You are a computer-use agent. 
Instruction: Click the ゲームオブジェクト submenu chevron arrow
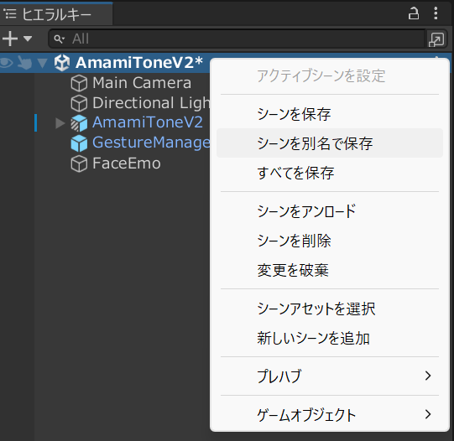click(428, 414)
